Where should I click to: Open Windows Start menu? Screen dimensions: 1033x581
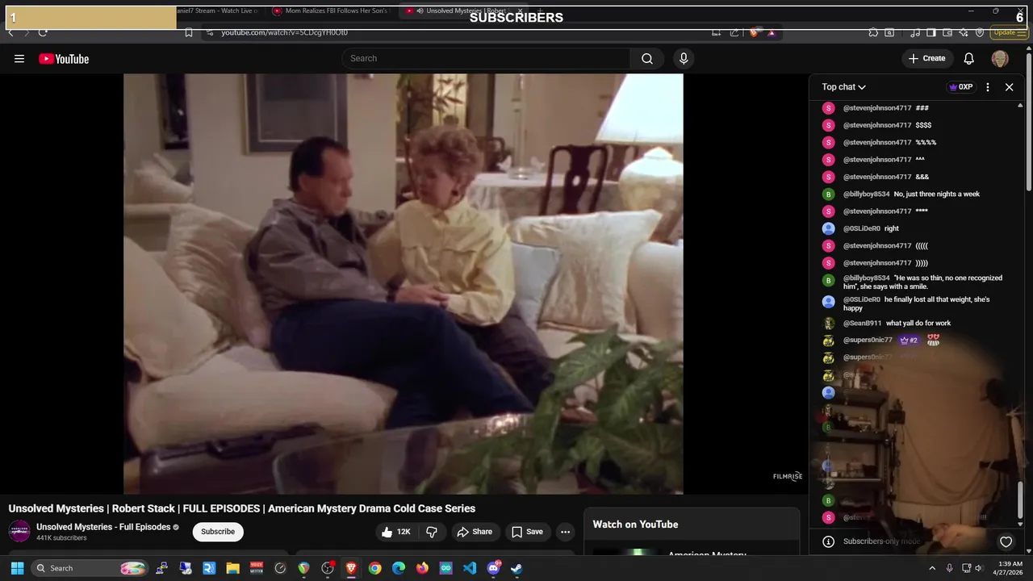(x=17, y=568)
